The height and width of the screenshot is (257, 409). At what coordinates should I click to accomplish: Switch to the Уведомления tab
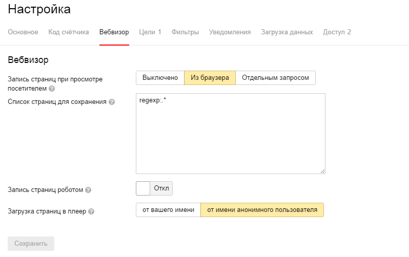coord(230,32)
